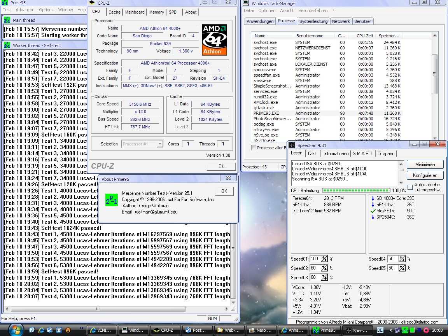Click the red gear tray icon
The image size is (448, 336).
[x=426, y=330]
